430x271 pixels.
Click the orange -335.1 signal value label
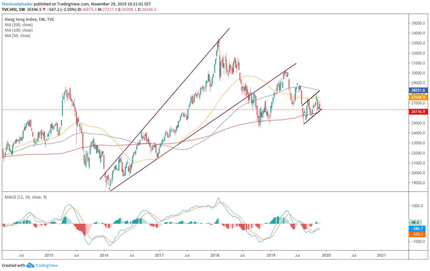(x=417, y=234)
